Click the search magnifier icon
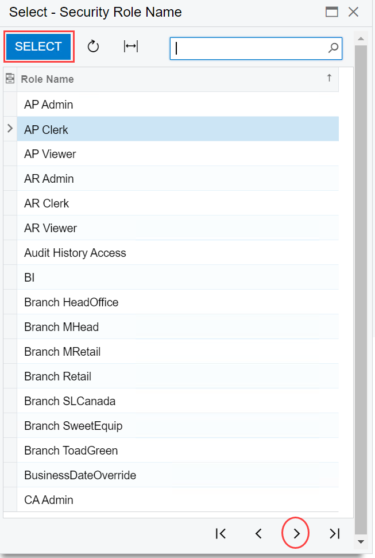The height and width of the screenshot is (558, 375). pos(333,49)
